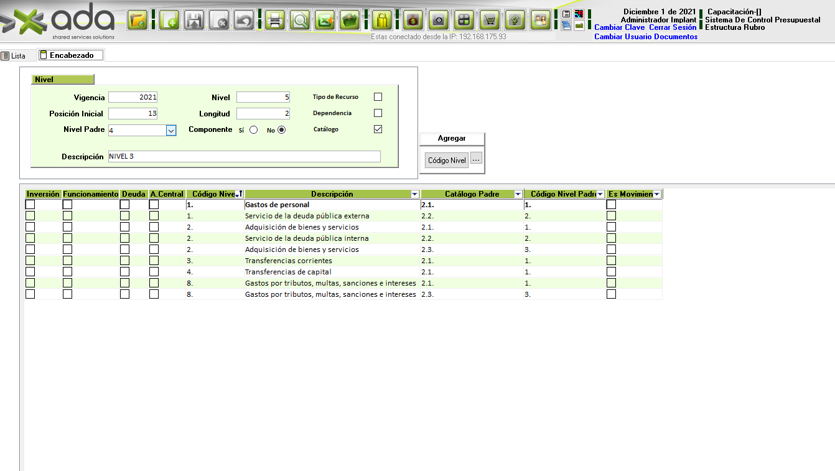Click the Código Nivel button
Image resolution: width=835 pixels, height=471 pixels.
pos(446,161)
